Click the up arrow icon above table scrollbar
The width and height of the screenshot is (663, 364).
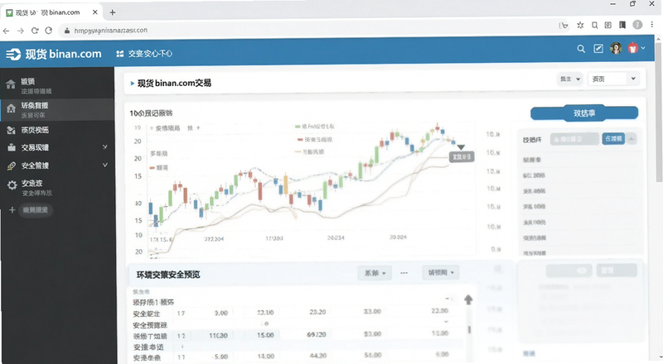pos(468,299)
